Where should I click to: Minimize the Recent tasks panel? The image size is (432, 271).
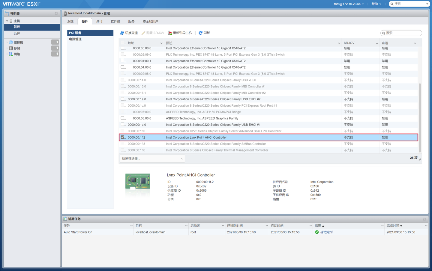tap(424, 219)
